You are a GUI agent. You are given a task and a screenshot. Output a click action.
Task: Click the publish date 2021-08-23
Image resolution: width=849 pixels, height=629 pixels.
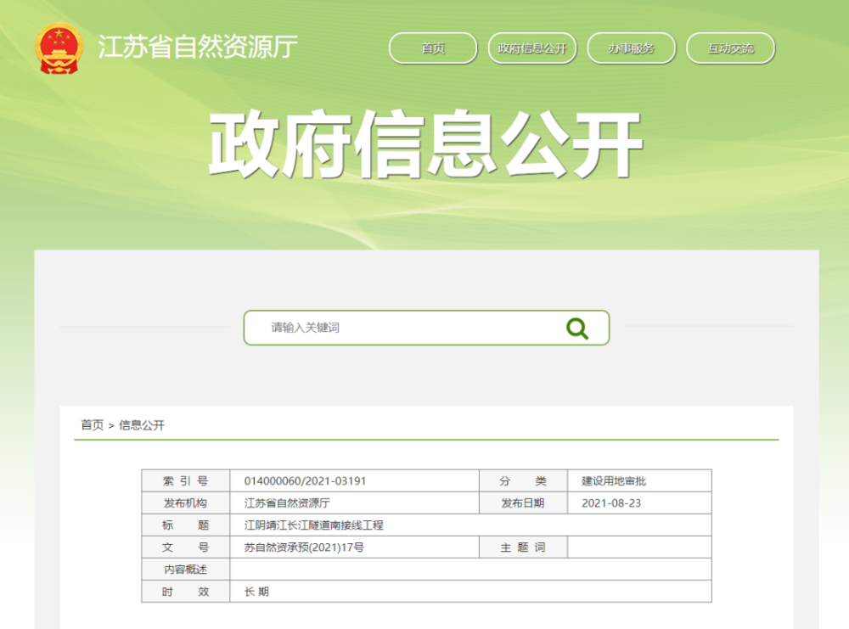coord(610,503)
